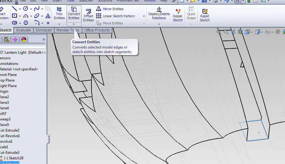Click the View Orientation cube icon
The height and width of the screenshot is (164, 285).
(x=247, y=32)
